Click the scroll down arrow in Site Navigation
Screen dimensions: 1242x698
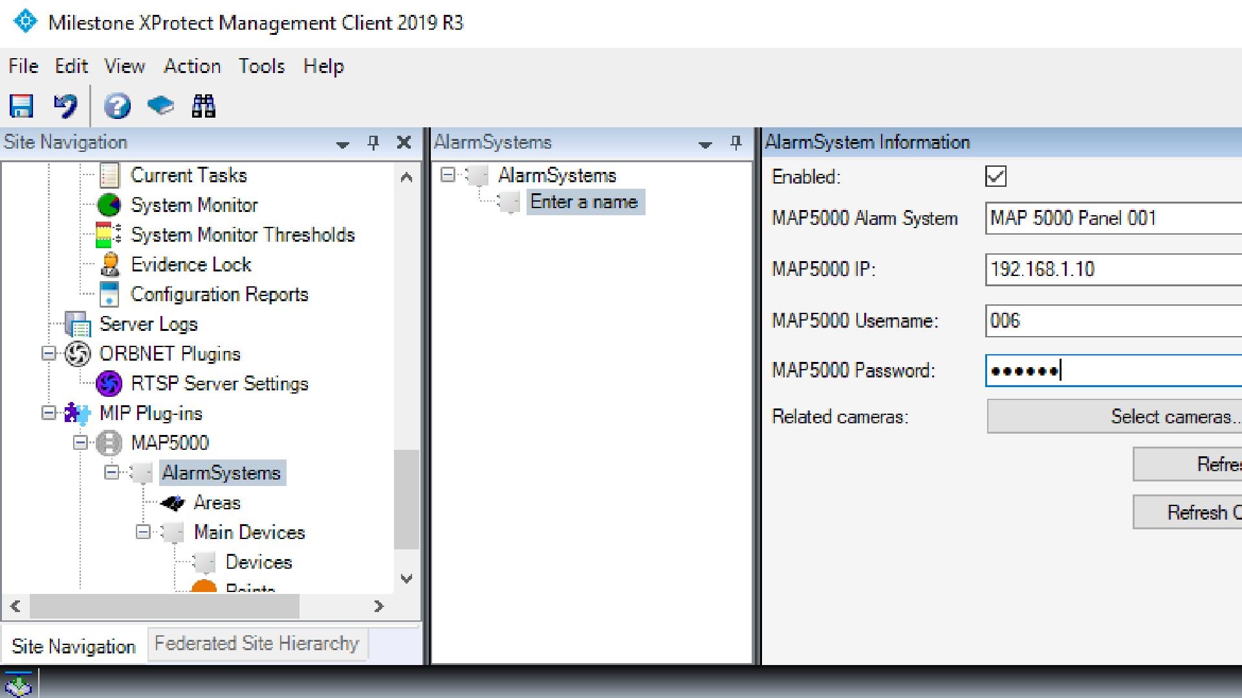(406, 578)
